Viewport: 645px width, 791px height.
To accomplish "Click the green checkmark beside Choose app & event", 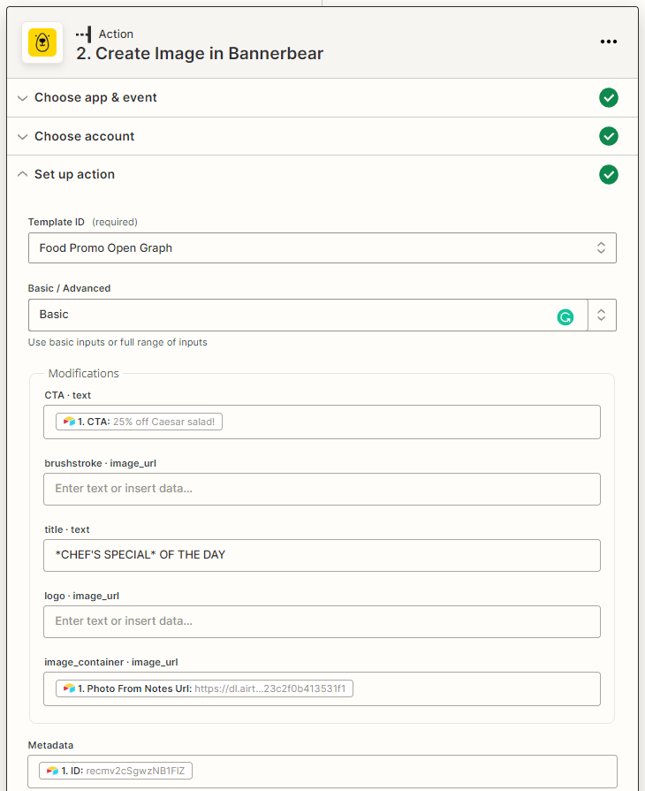I will 608,97.
